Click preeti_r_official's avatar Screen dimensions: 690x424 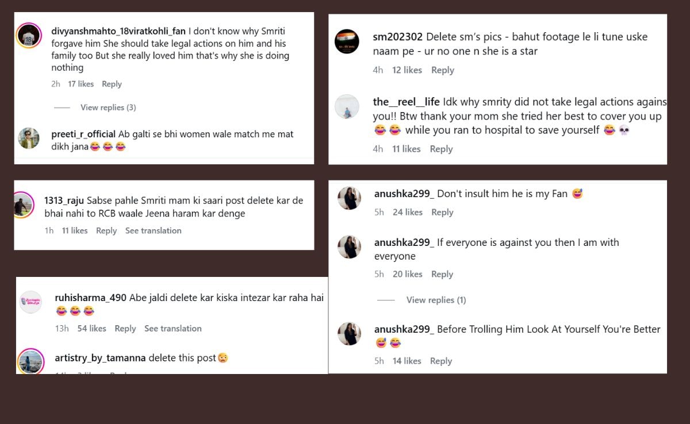point(29,138)
